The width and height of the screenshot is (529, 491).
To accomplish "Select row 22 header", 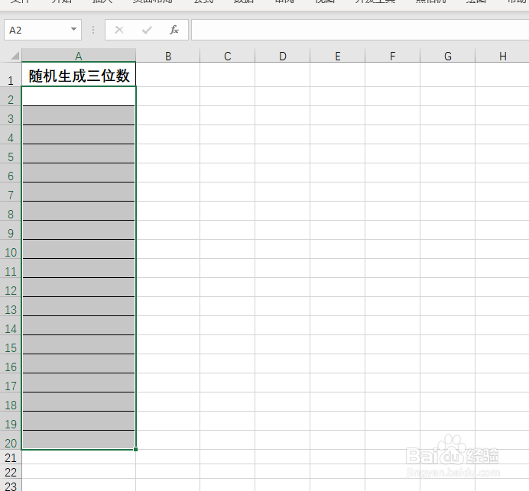I will (11, 471).
